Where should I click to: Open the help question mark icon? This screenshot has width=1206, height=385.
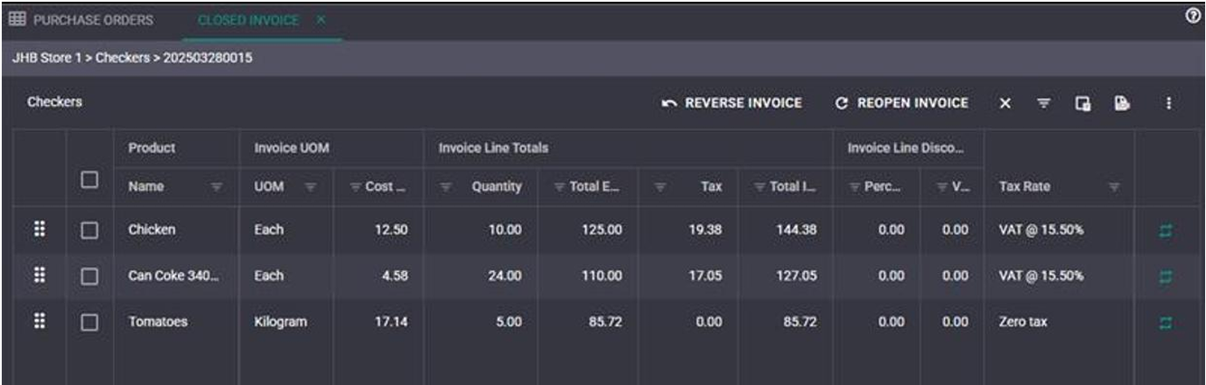coord(1193,15)
